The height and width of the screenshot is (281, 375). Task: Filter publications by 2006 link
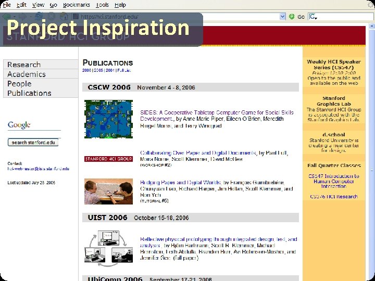[86, 70]
